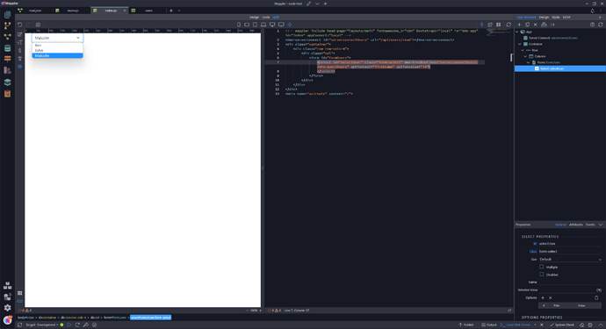Click the Class field showing form-select
This screenshot has height=329, width=606.
tap(571, 252)
